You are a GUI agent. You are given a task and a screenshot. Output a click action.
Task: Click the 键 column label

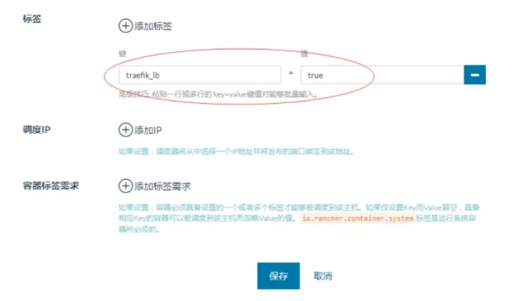[x=122, y=54]
